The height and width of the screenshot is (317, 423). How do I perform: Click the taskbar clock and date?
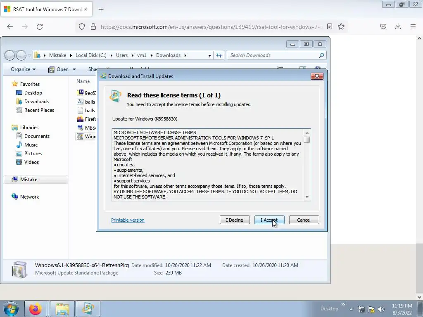pos(402,309)
